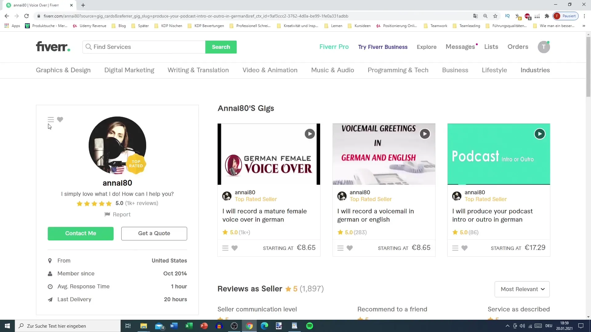
Task: Reload the page in Chrome
Action: (26, 16)
